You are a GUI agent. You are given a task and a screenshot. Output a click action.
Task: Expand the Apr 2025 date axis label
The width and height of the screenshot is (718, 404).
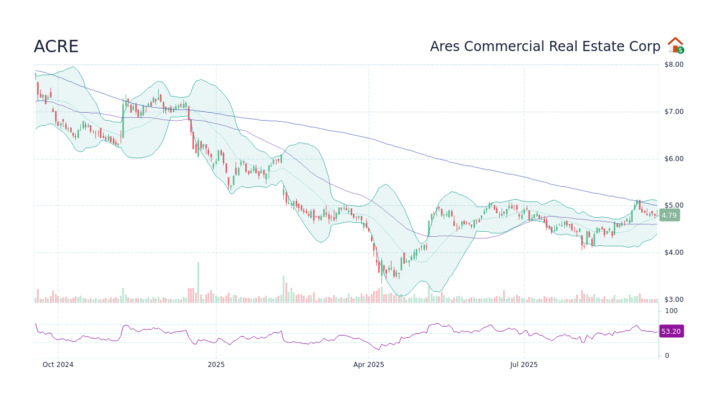[x=369, y=365]
